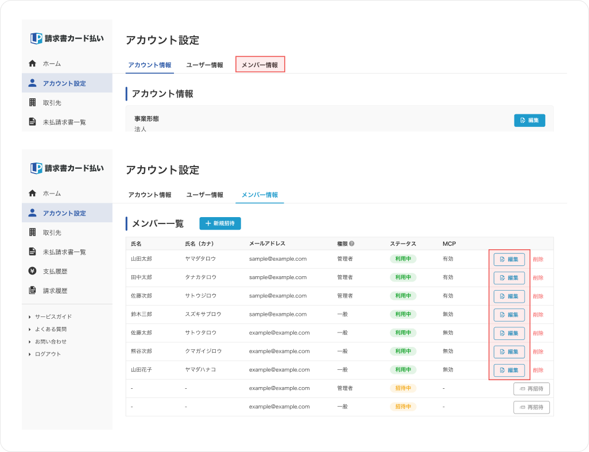Click the 新規招待 button

tap(220, 223)
